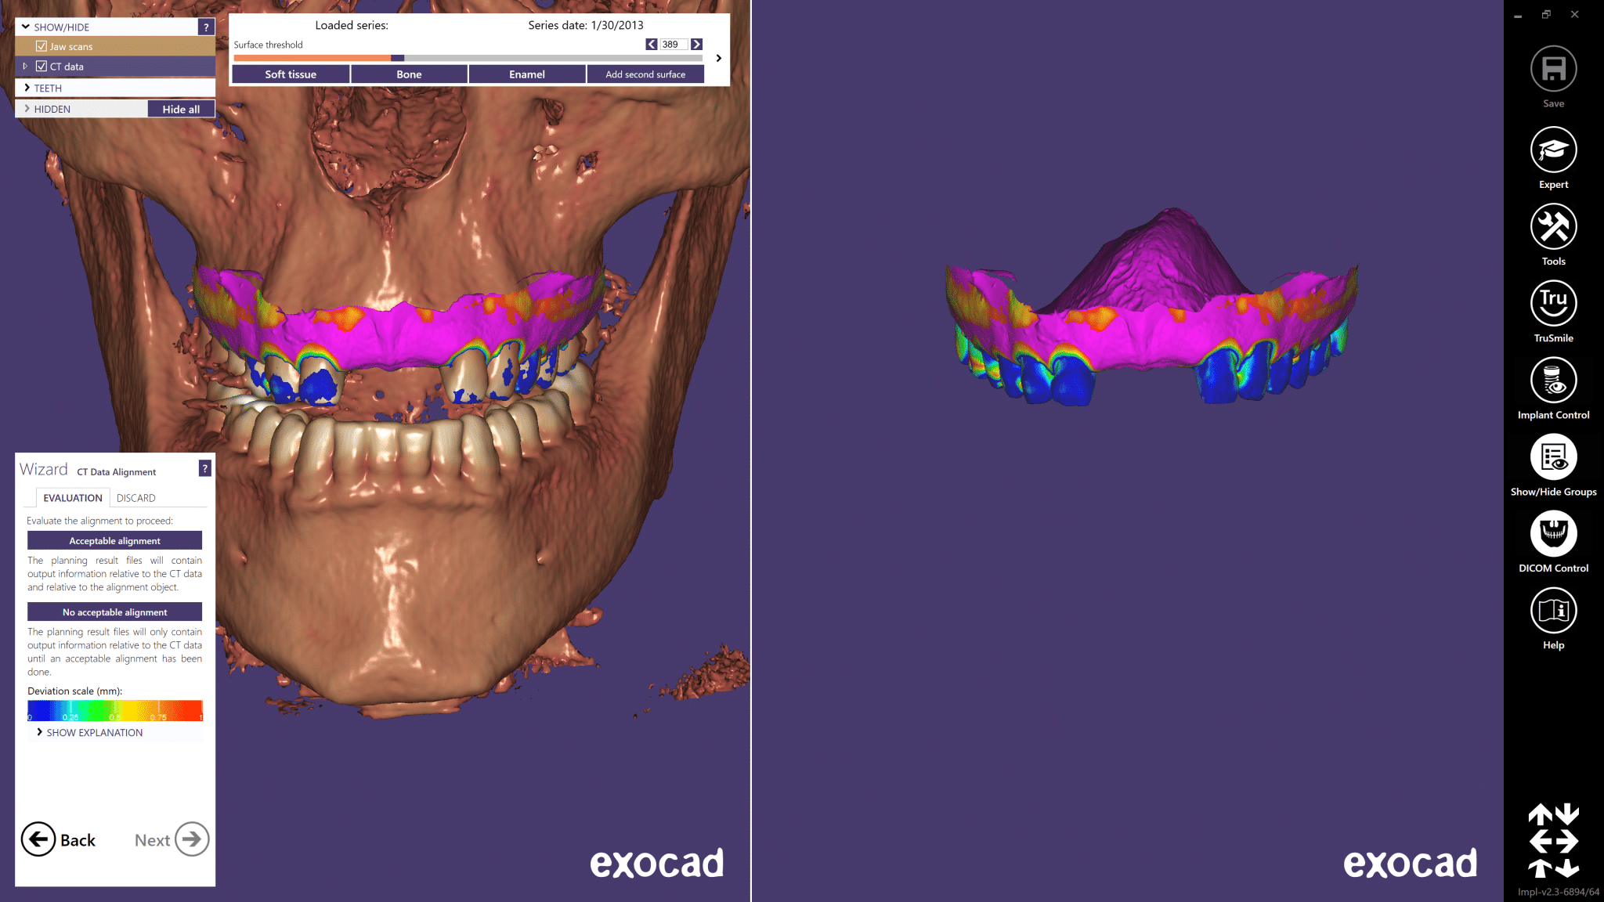Open the Implant Control icon
The height and width of the screenshot is (902, 1604).
[x=1553, y=380]
